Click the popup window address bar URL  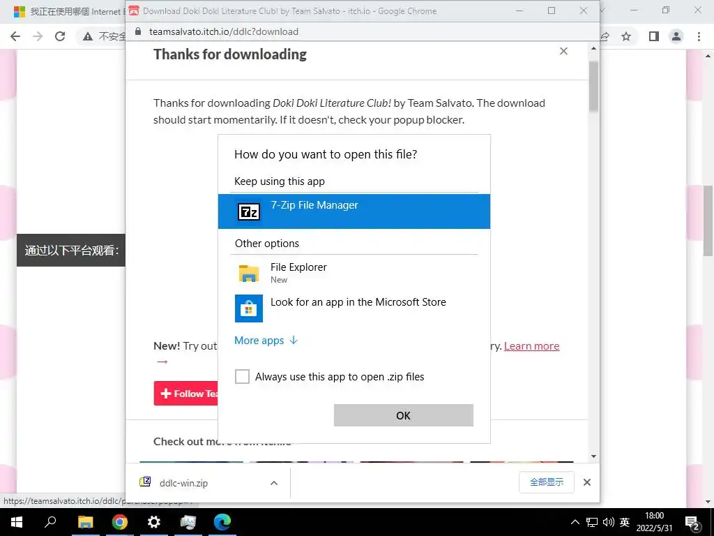click(x=224, y=31)
